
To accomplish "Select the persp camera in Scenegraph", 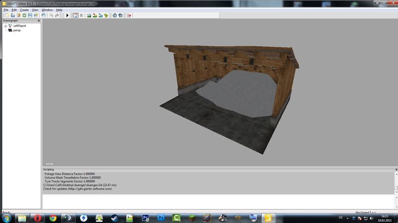I will coord(17,30).
